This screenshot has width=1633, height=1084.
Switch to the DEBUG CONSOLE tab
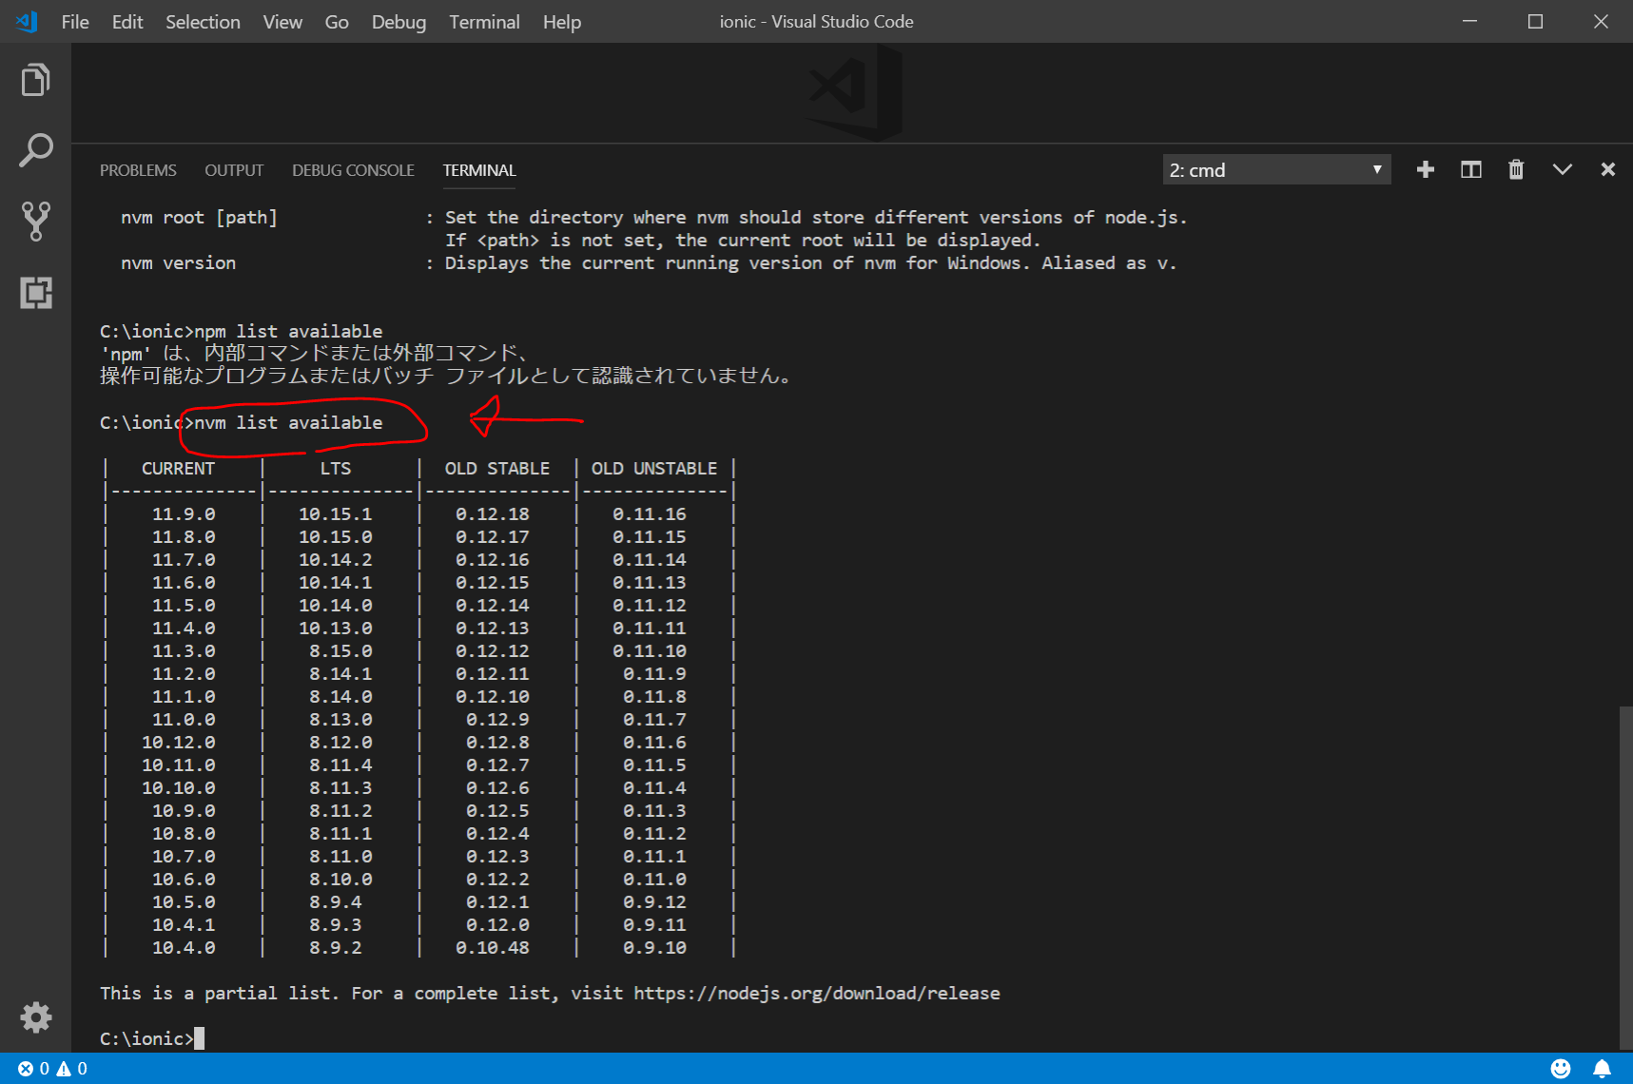tap(353, 170)
